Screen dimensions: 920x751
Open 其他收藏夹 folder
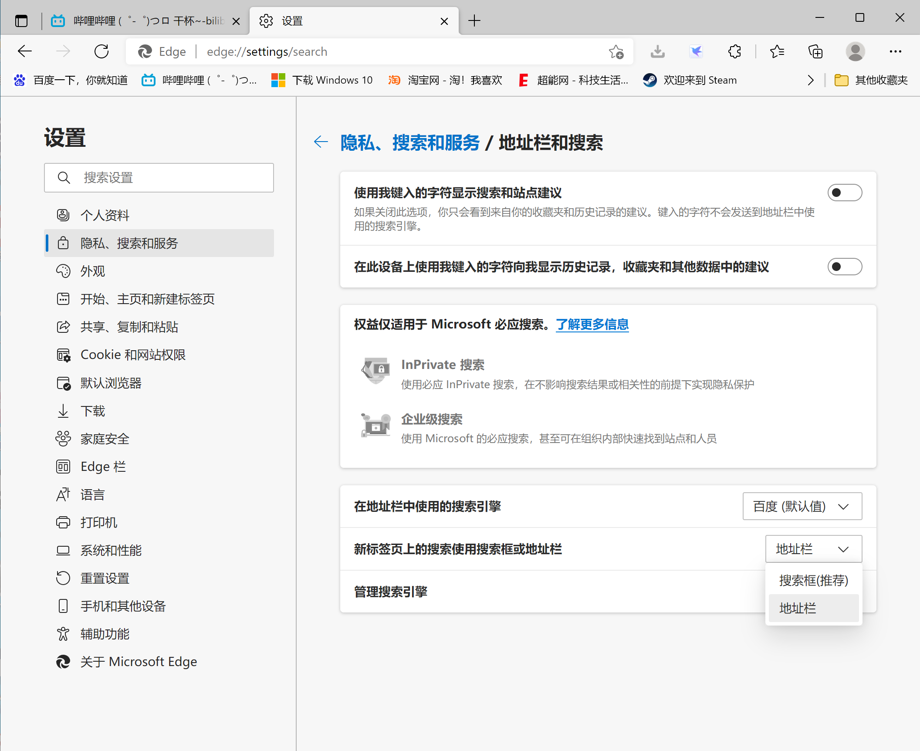tap(871, 80)
